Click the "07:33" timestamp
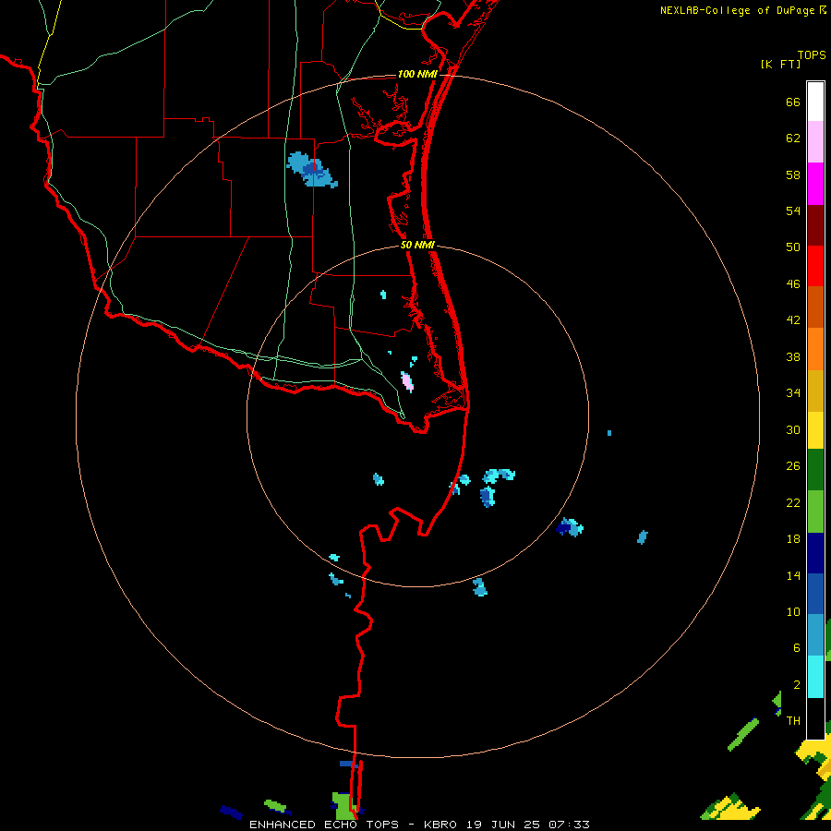This screenshot has width=831, height=831. (568, 825)
